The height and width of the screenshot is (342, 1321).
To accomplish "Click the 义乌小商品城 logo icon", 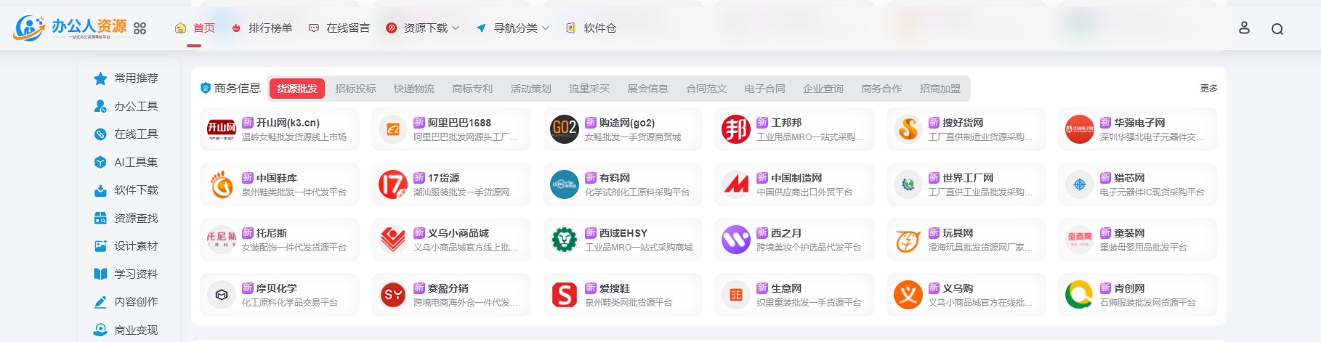I will tap(393, 240).
